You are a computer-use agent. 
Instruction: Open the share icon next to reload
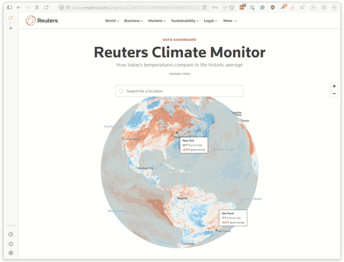(37, 8)
